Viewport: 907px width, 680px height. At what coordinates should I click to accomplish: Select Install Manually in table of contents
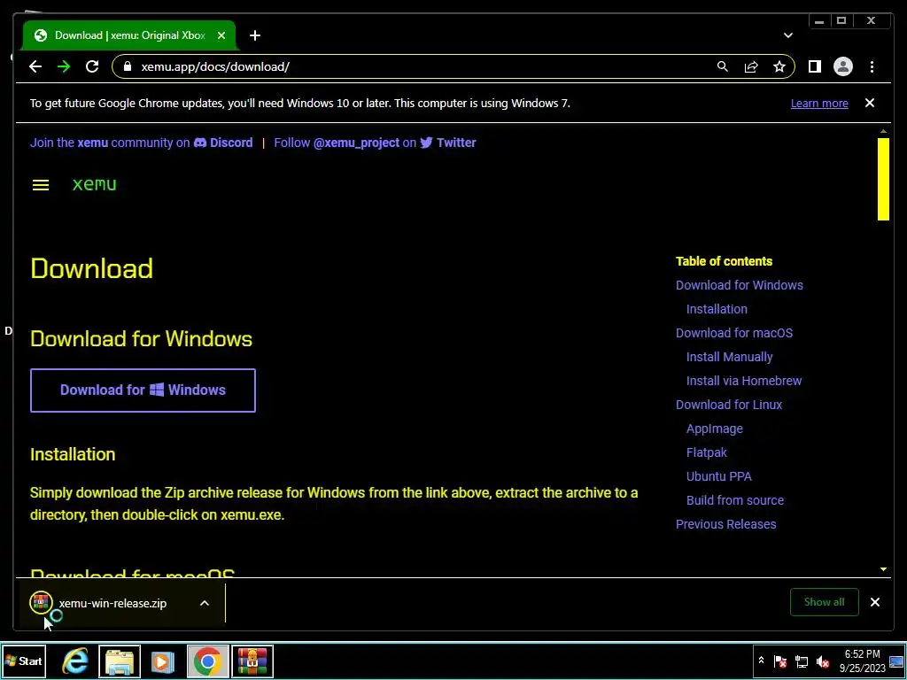point(730,357)
